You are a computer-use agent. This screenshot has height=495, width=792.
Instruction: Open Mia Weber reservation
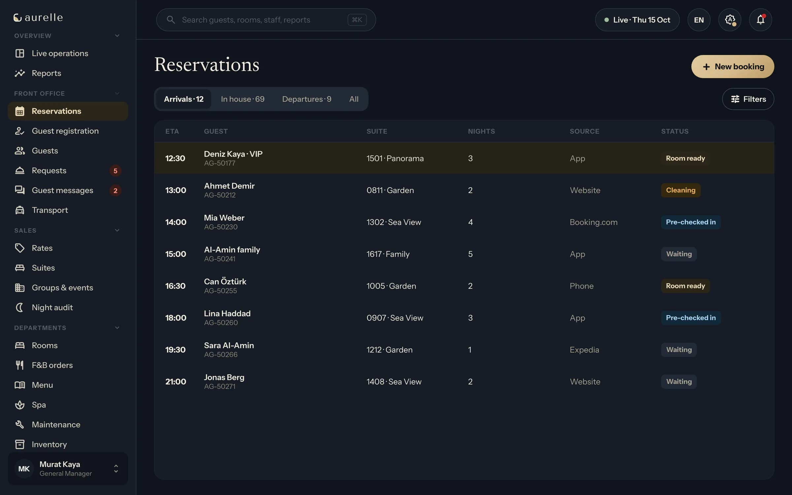(464, 222)
